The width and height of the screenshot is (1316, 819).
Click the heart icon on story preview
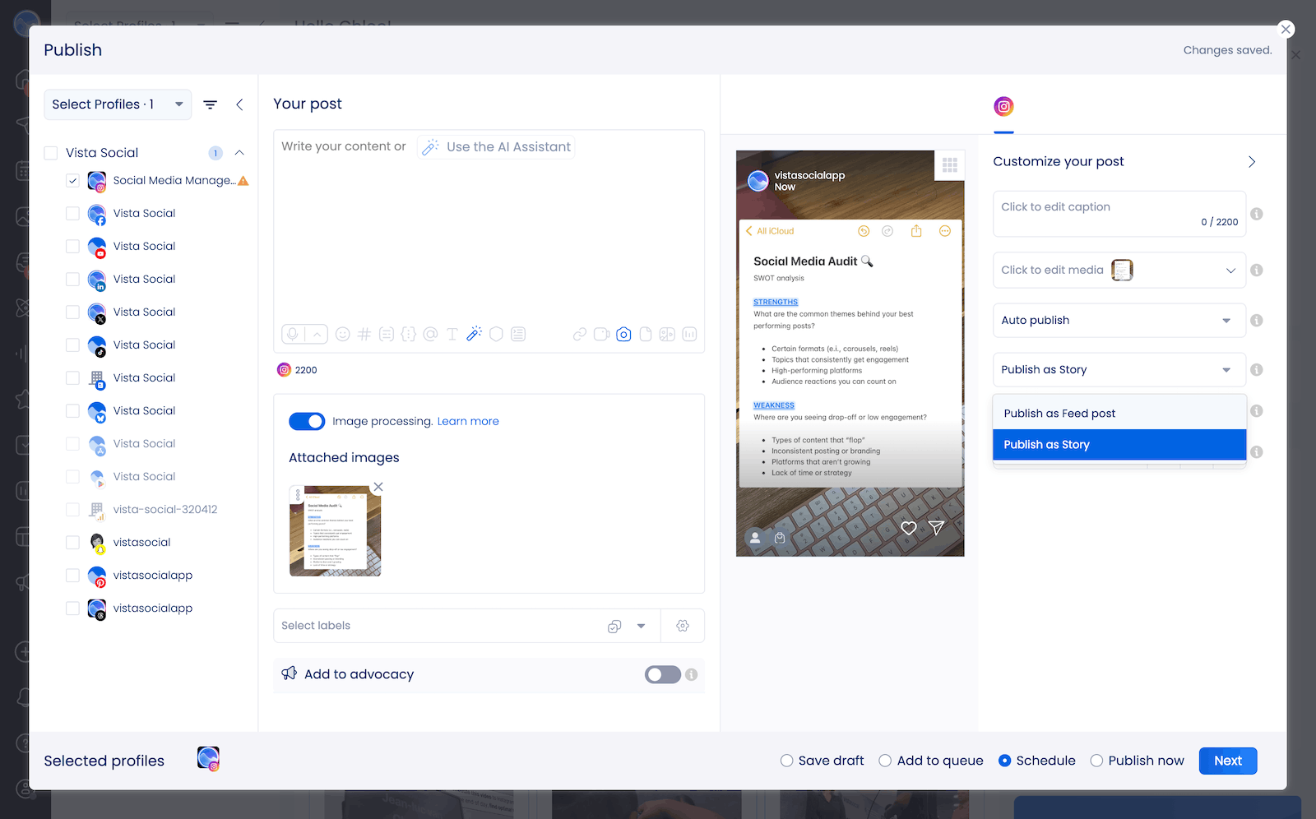[908, 528]
